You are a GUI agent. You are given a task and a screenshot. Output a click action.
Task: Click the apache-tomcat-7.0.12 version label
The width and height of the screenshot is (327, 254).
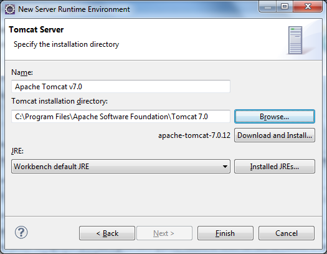pyautogui.click(x=194, y=135)
